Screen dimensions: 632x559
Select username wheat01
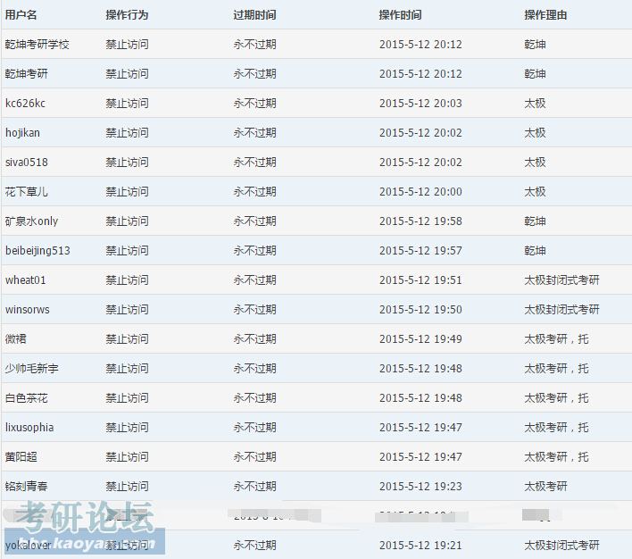pyautogui.click(x=25, y=279)
